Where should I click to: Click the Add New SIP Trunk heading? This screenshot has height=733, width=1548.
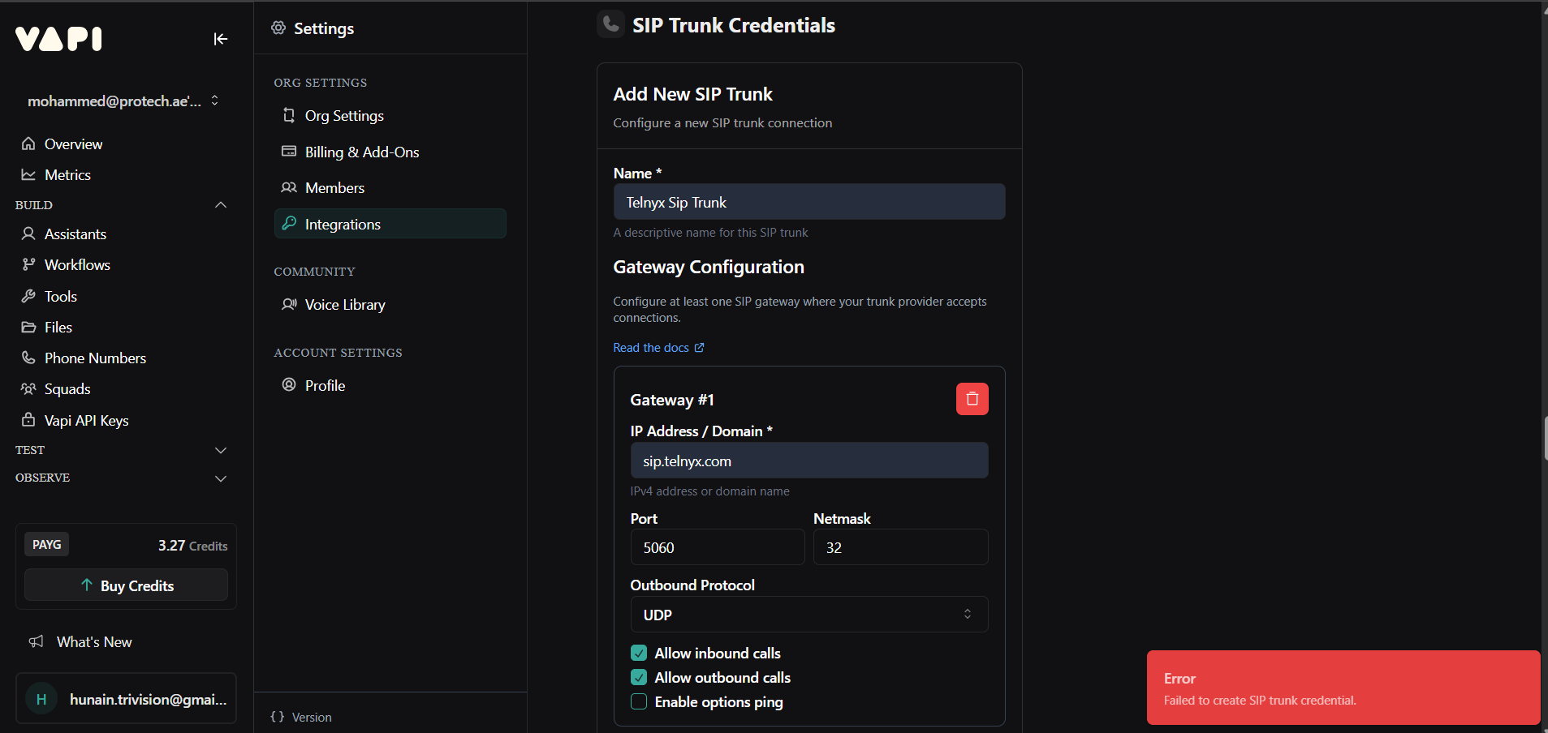[692, 94]
